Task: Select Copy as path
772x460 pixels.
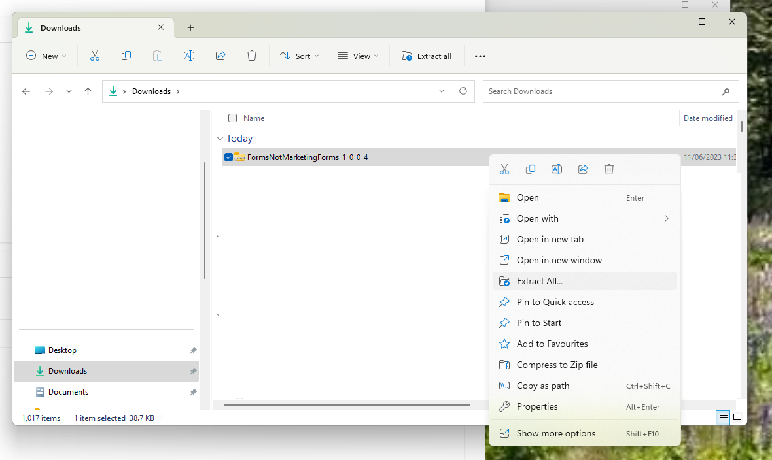Action: click(x=584, y=386)
